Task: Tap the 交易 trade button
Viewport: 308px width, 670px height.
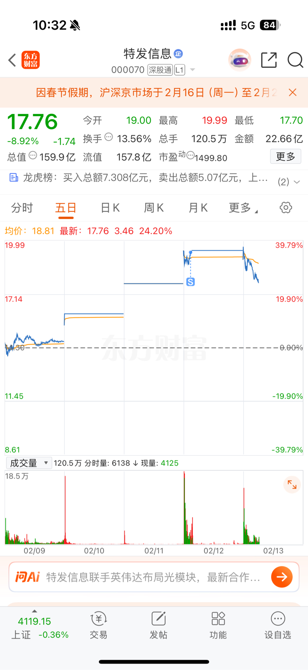Action: 99,625
